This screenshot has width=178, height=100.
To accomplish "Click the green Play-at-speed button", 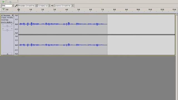I will pos(3,2).
